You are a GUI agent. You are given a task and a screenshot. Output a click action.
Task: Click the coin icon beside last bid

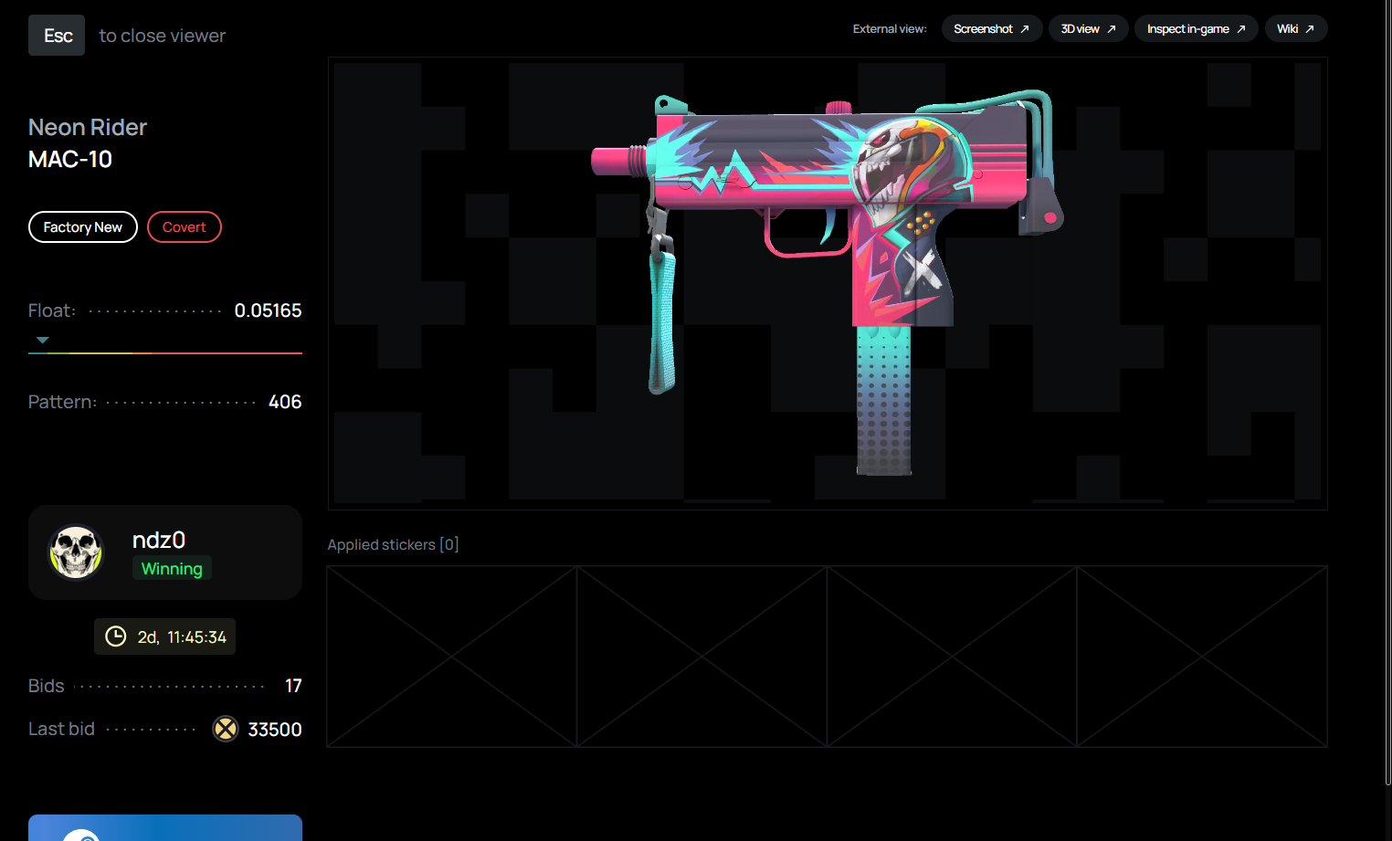pyautogui.click(x=225, y=729)
